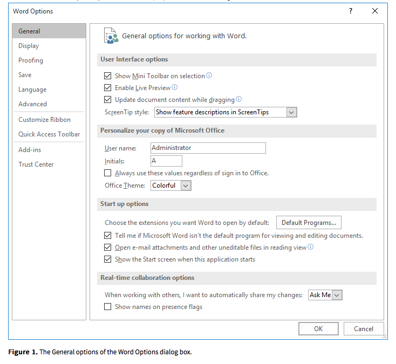The image size is (396, 364).
Task: Confirm with the OK button
Action: pos(318,328)
